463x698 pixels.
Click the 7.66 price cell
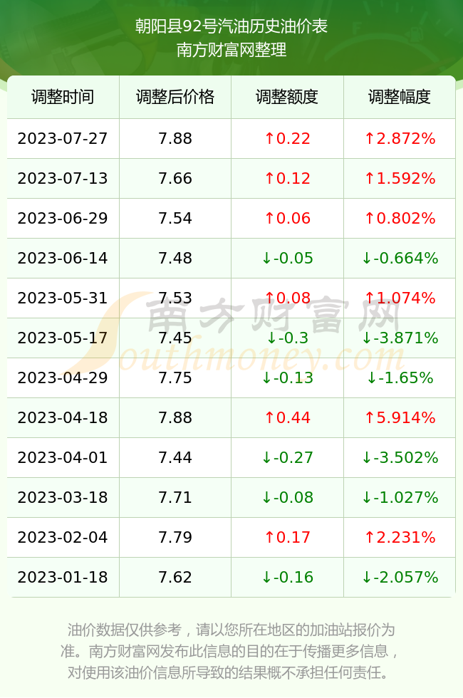tap(175, 179)
